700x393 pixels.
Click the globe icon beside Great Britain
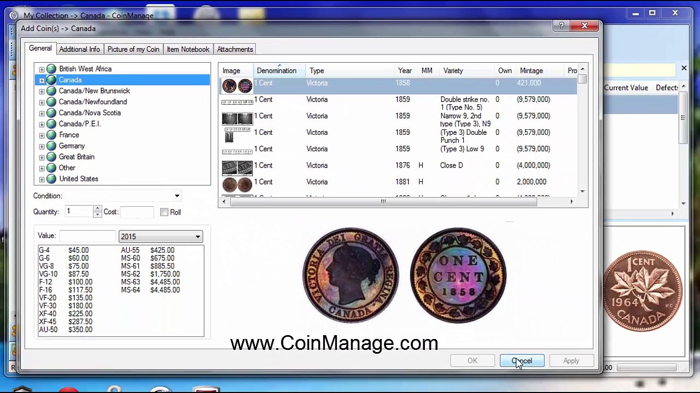tap(51, 157)
